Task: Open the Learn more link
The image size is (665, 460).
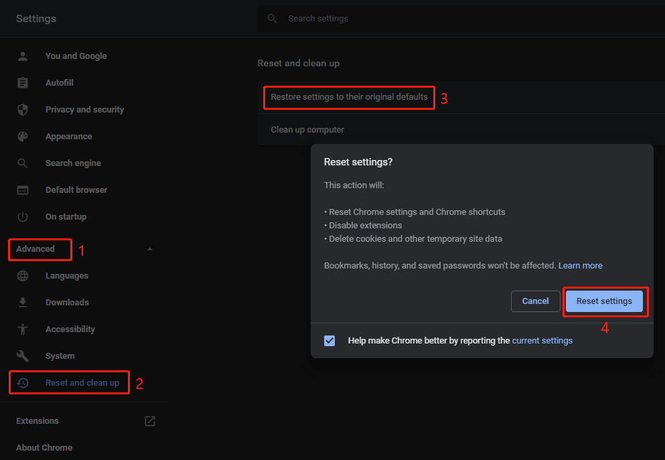Action: coord(580,265)
